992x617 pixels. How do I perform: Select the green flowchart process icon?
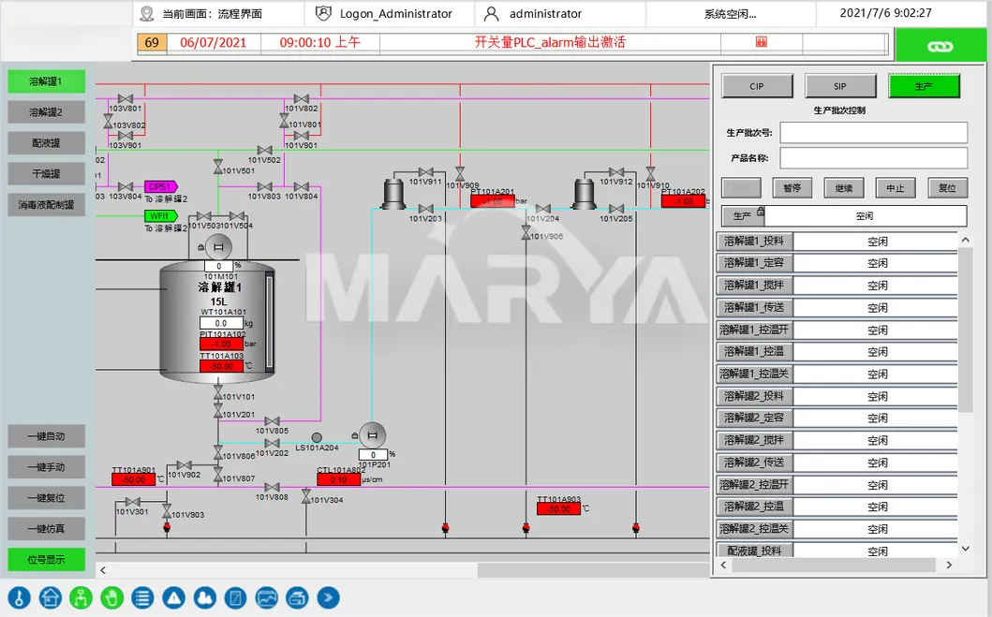pyautogui.click(x=81, y=597)
